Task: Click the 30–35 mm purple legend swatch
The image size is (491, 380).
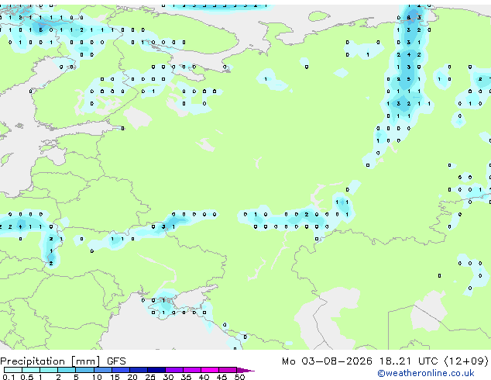Action: point(173,370)
